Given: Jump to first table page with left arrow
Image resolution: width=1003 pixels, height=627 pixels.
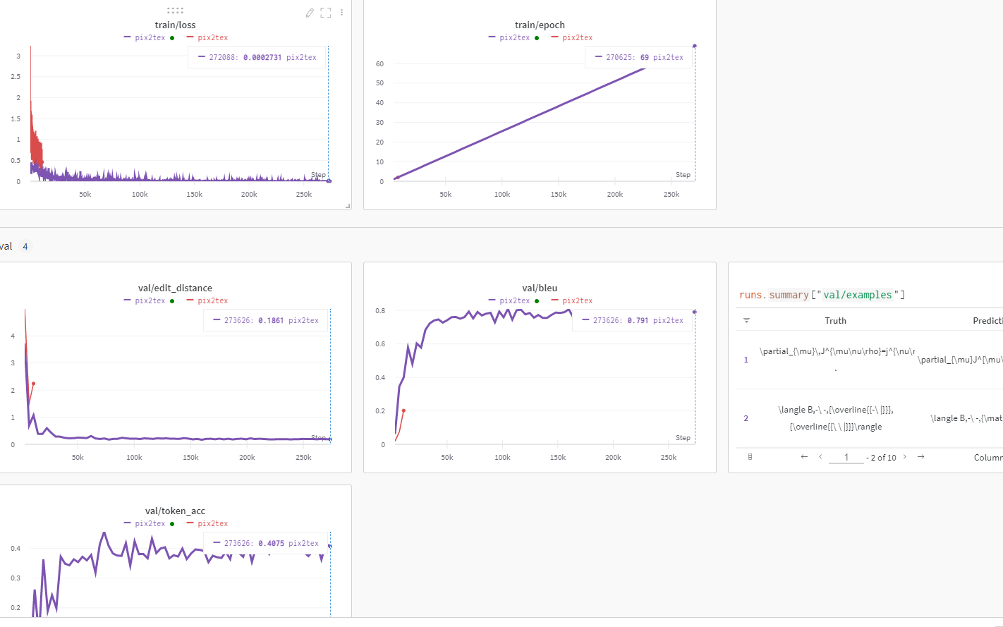Looking at the screenshot, I should click(804, 457).
